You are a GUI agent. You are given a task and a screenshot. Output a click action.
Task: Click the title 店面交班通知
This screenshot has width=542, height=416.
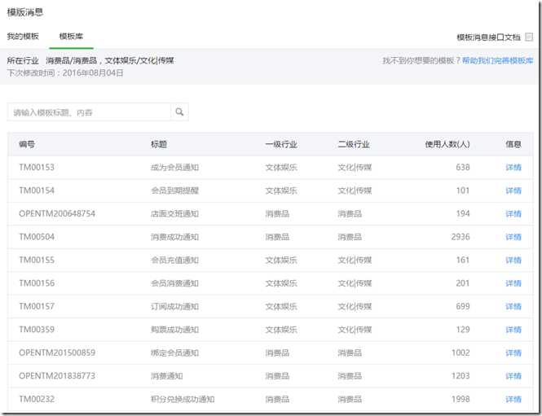pyautogui.click(x=174, y=213)
